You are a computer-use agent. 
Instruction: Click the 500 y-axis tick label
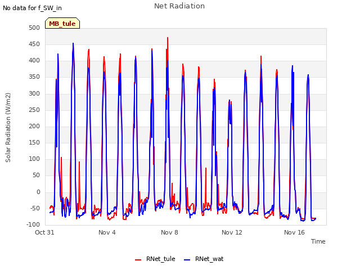point(34,28)
